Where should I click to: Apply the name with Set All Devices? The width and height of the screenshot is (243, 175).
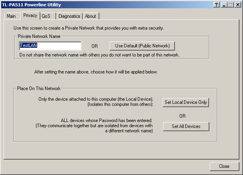(186, 126)
